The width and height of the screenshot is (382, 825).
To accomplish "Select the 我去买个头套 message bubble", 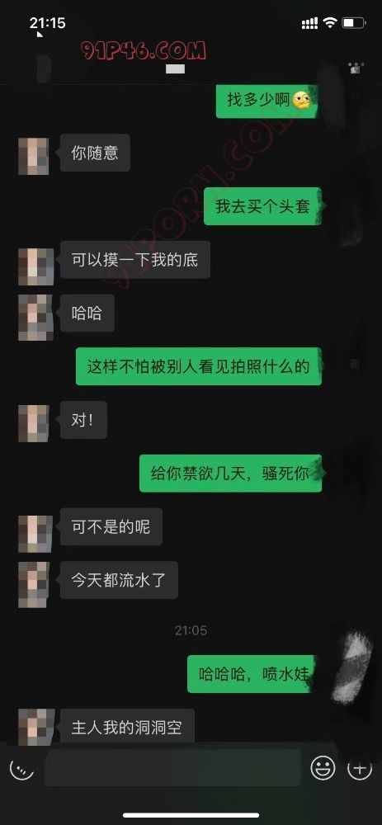I will [262, 206].
